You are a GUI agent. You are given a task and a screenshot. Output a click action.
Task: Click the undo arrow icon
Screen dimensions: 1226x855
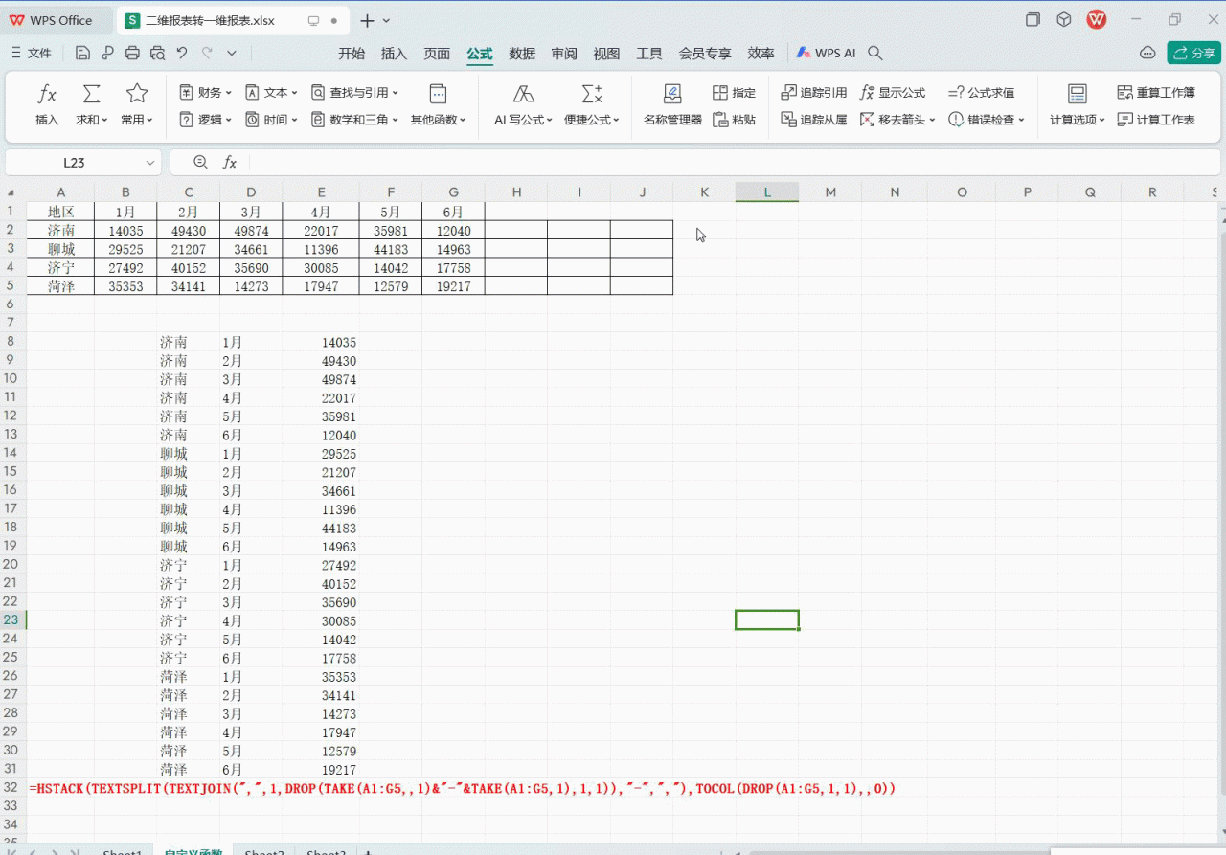point(182,54)
